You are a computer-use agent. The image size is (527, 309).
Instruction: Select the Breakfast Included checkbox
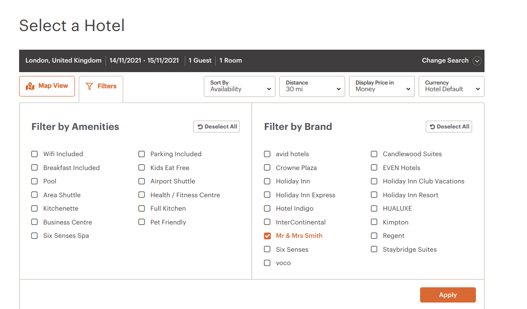tap(34, 168)
